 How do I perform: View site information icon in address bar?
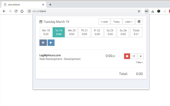click(29, 11)
